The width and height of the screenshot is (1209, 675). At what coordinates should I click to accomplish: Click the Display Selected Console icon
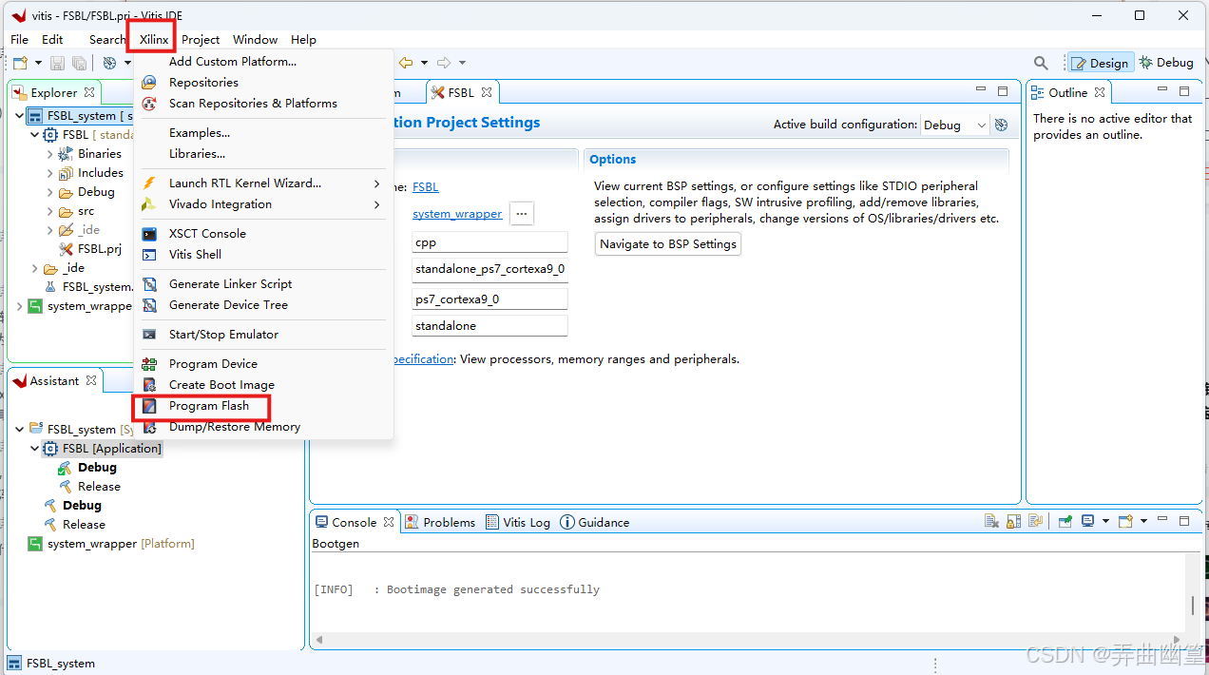pyautogui.click(x=1087, y=521)
